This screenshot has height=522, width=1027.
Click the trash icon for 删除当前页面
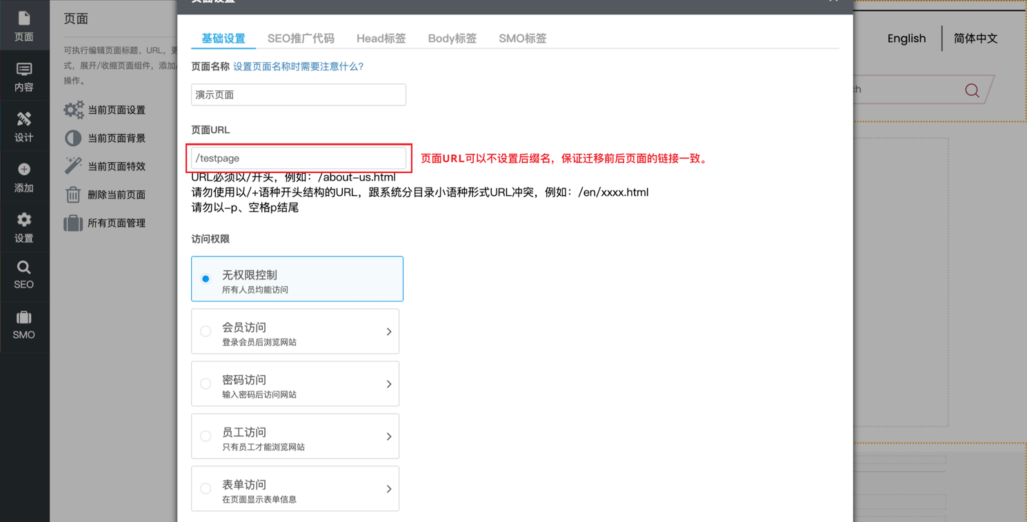point(73,194)
